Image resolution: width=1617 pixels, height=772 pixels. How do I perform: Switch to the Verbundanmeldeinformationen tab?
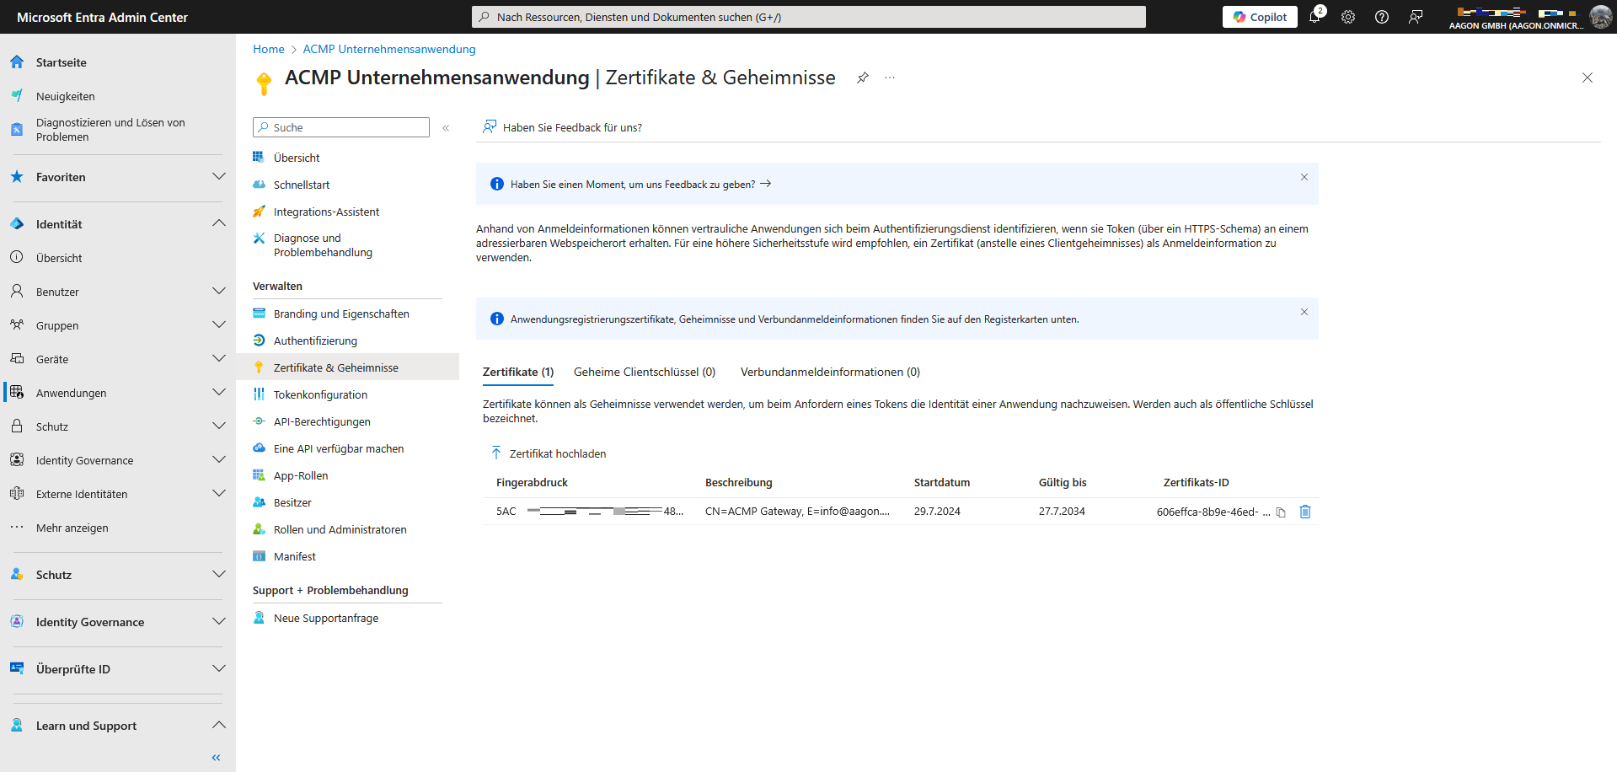[829, 372]
